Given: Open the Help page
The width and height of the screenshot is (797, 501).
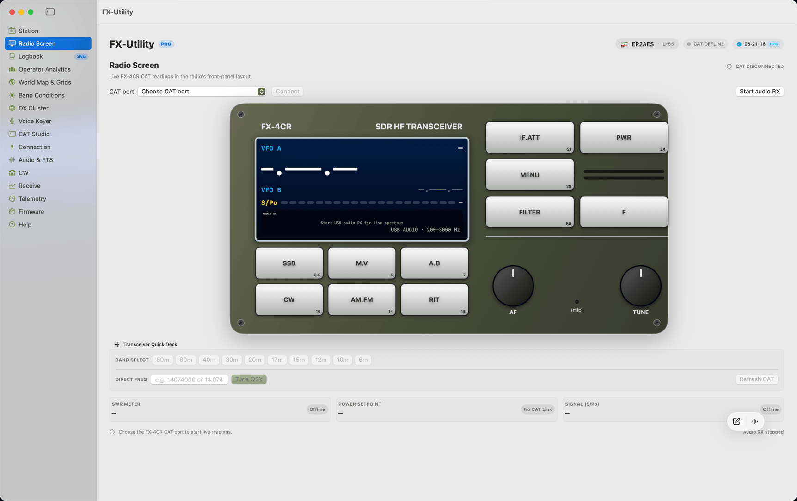Looking at the screenshot, I should [x=48, y=225].
